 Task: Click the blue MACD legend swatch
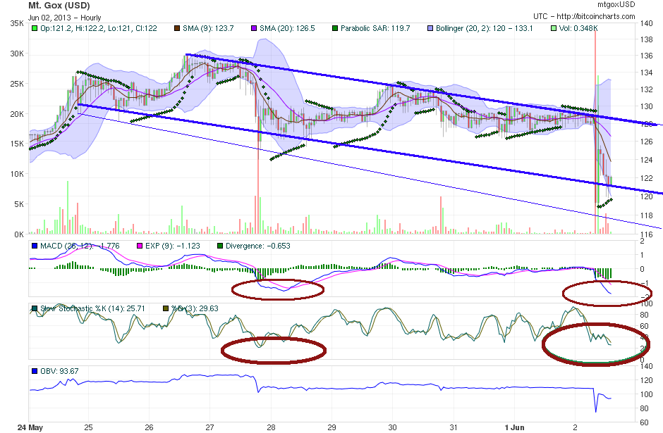pyautogui.click(x=35, y=246)
